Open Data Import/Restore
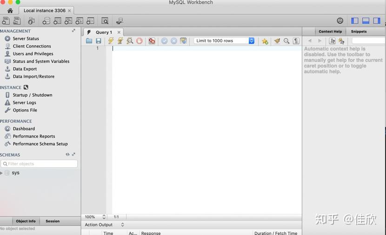Image resolution: width=386 pixels, height=235 pixels. [x=34, y=77]
